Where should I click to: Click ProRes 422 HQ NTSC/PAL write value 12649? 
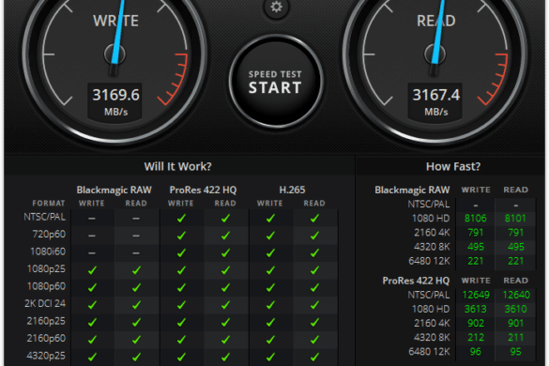(x=476, y=295)
